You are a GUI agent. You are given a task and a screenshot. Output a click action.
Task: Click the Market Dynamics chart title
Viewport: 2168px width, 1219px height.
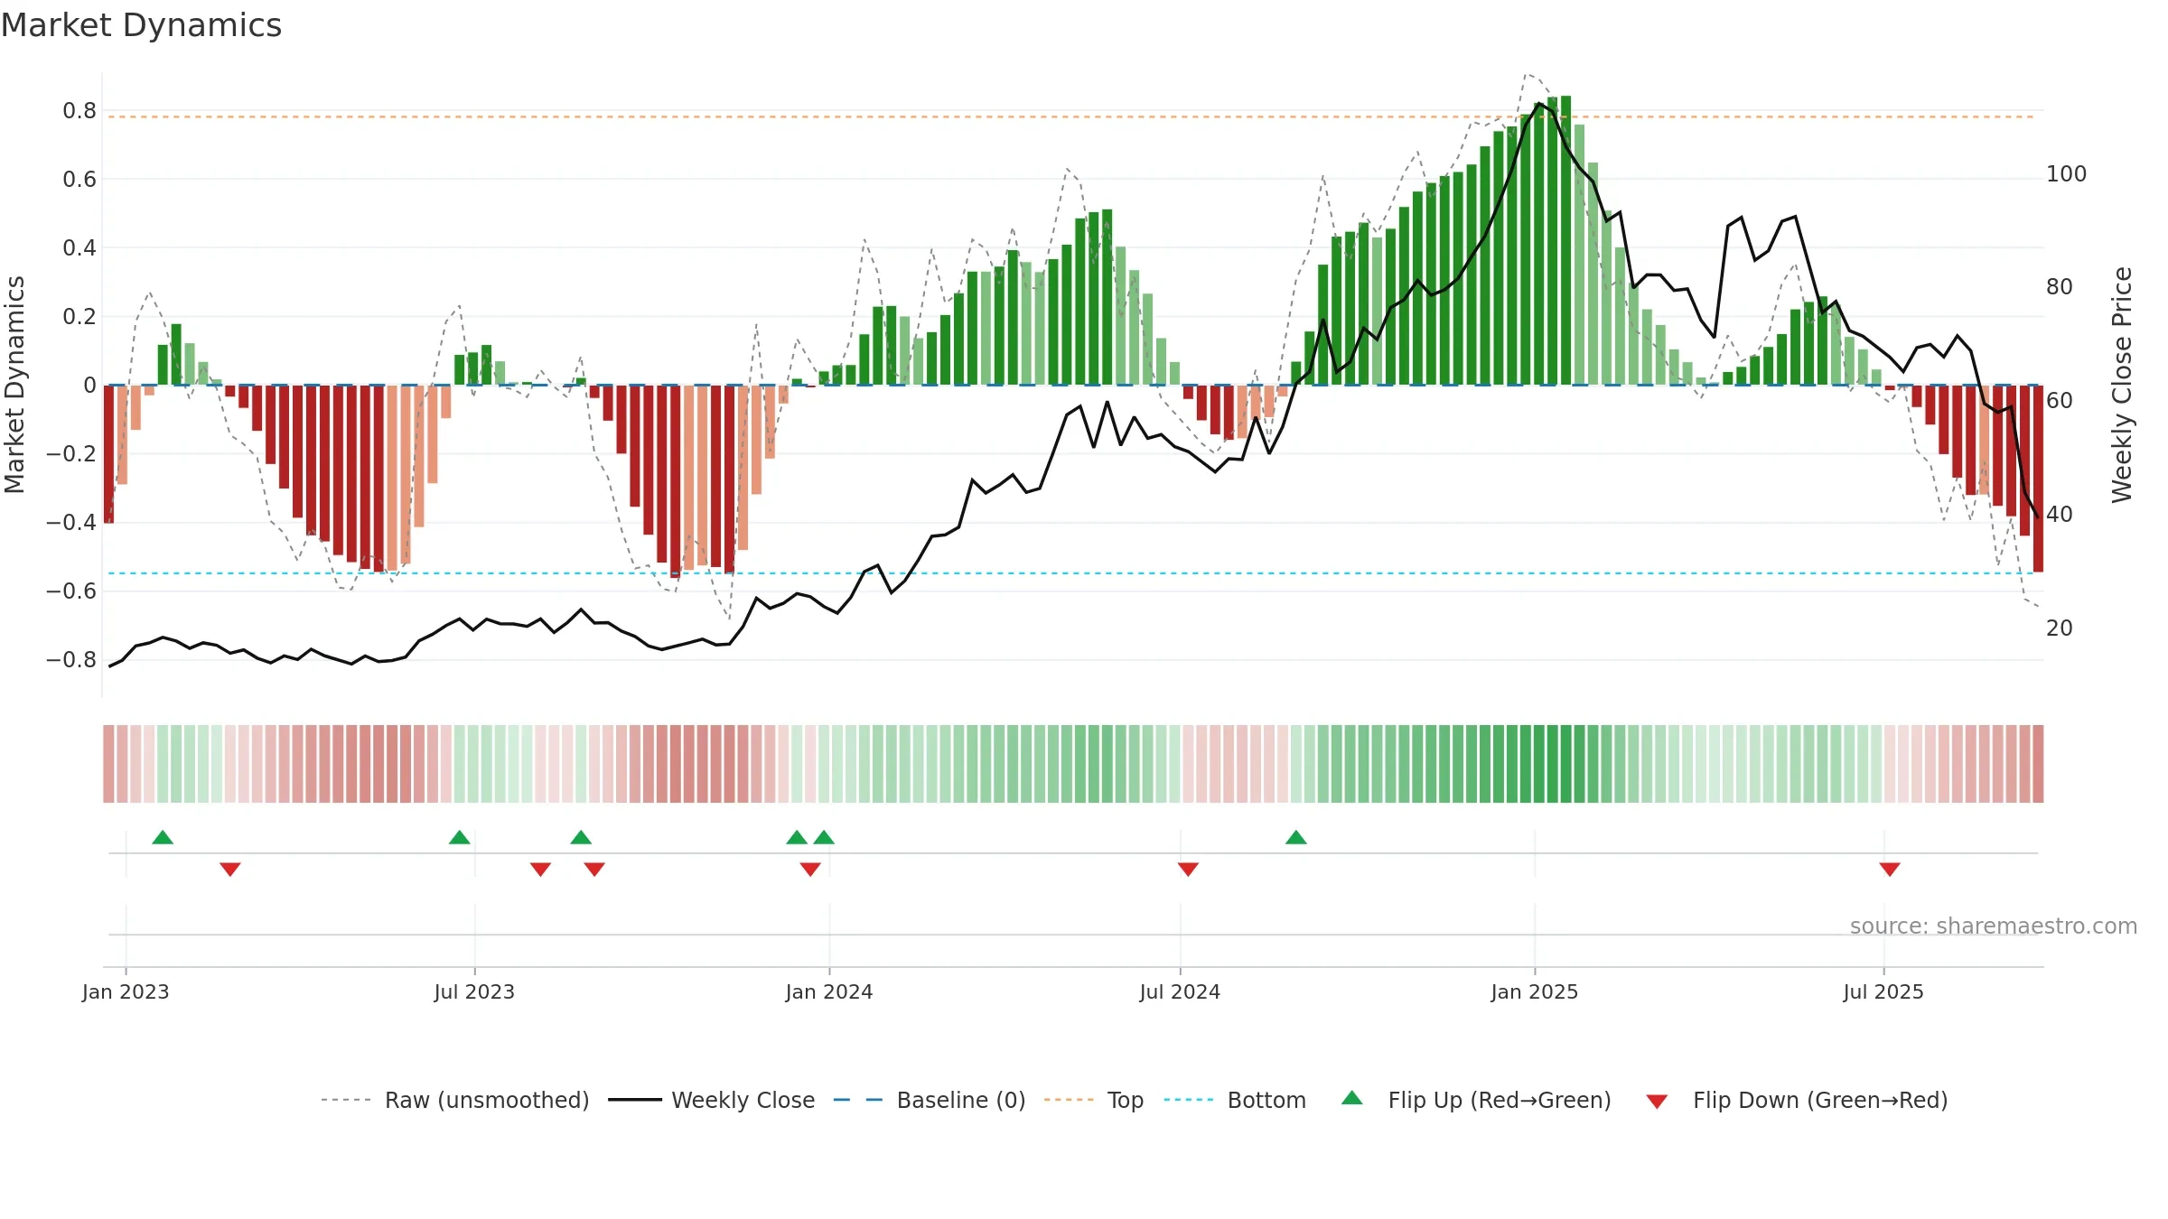point(142,25)
